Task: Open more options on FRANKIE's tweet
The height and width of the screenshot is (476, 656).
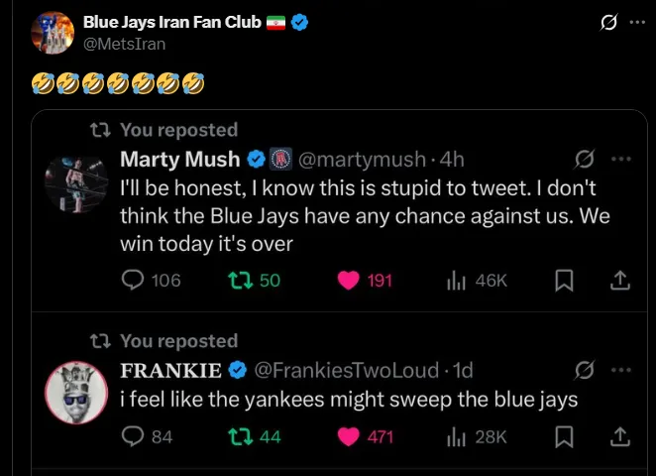Action: [621, 370]
